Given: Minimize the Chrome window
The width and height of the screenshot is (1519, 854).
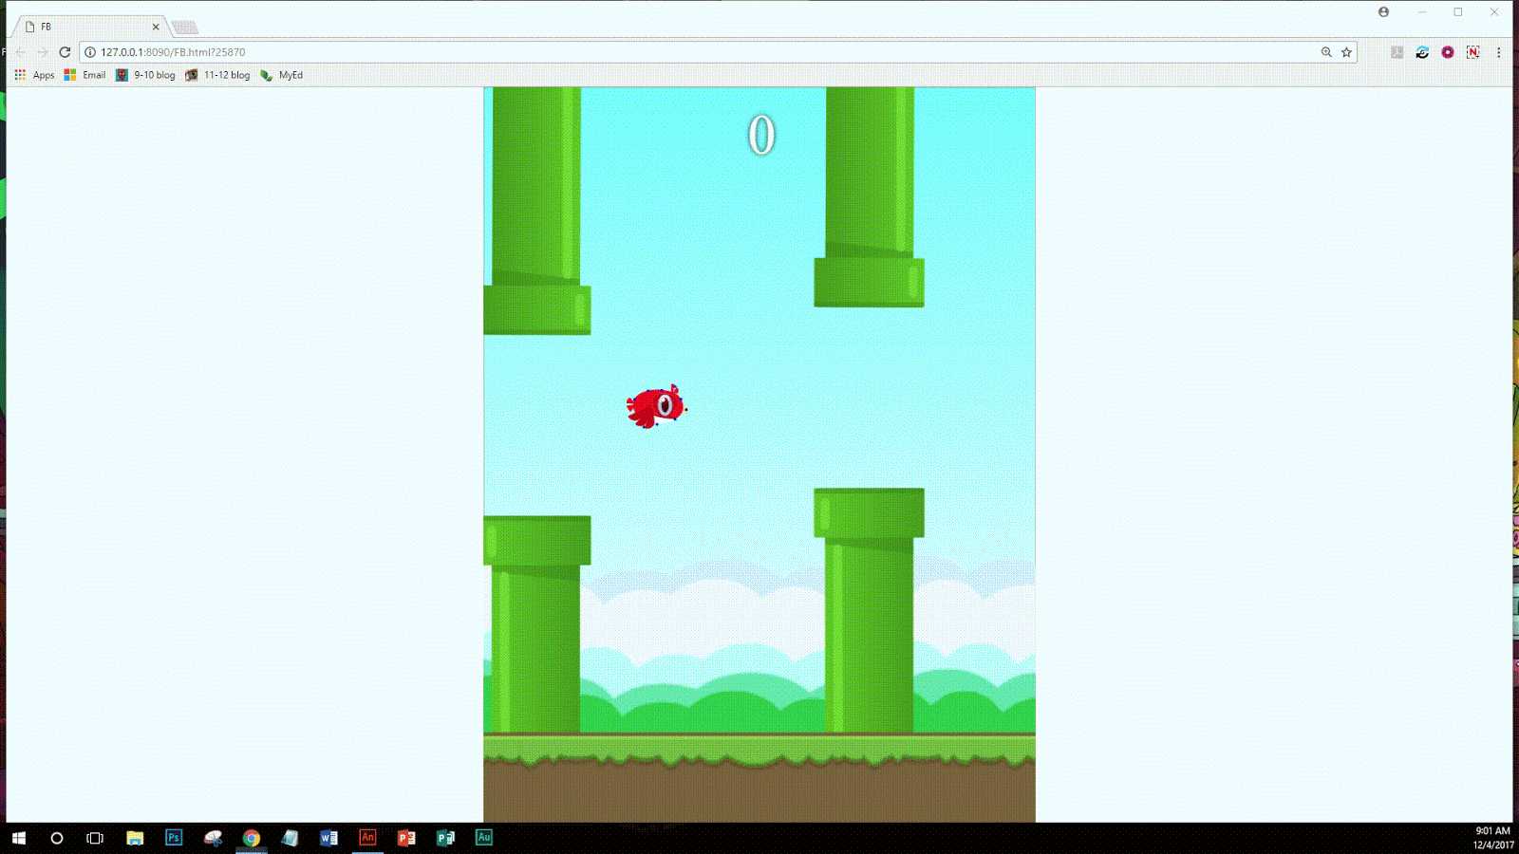Looking at the screenshot, I should click(1422, 12).
